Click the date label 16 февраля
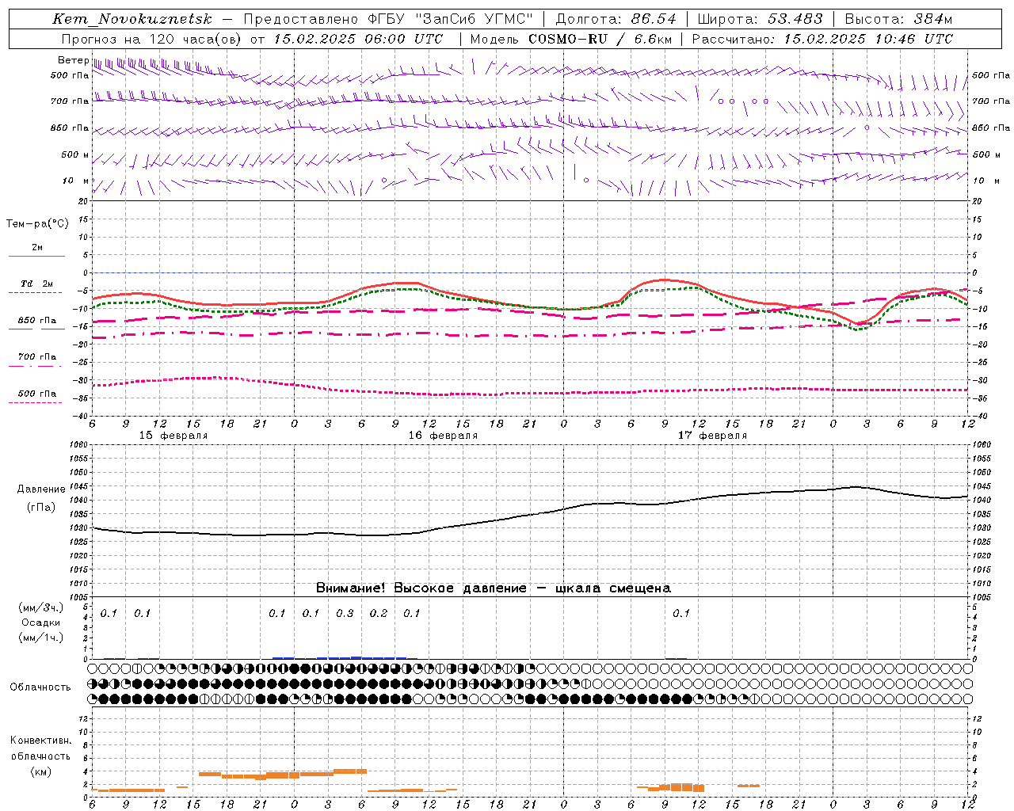 coord(443,436)
